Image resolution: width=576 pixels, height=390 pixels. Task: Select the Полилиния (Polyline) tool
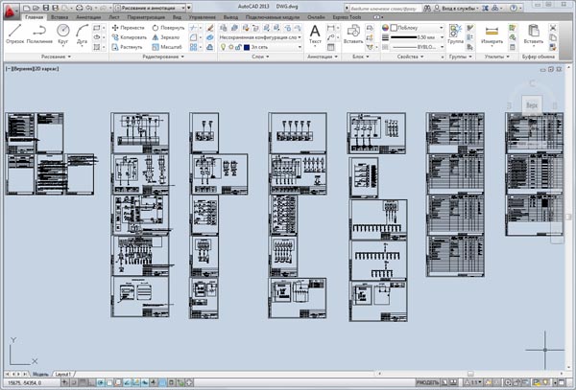(39, 34)
